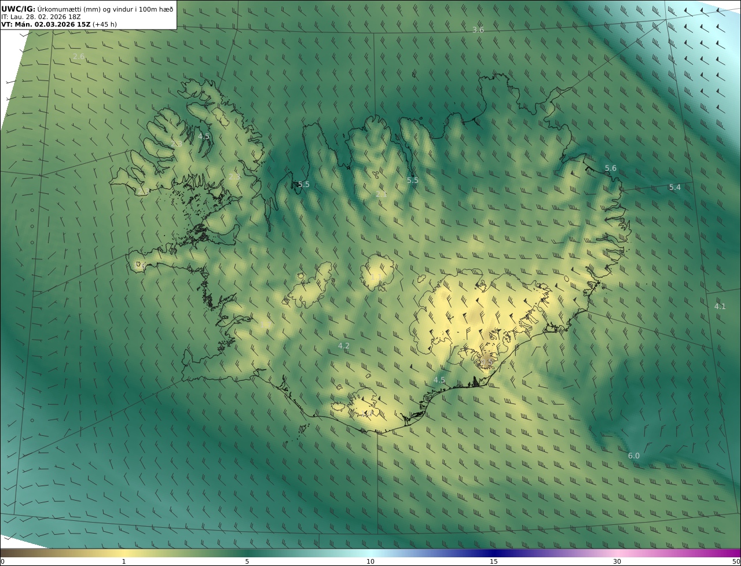This screenshot has width=741, height=566.
Task: Click the 3.6 value label
Action: [x=478, y=30]
